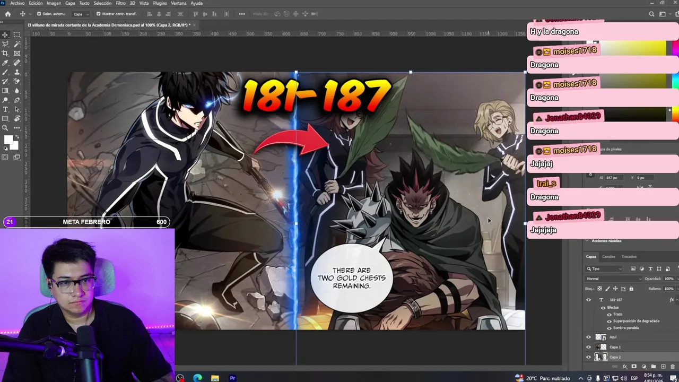
Task: Select the Gradient tool
Action: tap(5, 90)
